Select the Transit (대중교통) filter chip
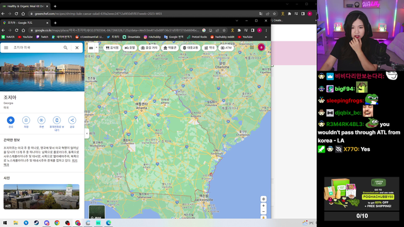This screenshot has height=227, width=404. (x=190, y=48)
